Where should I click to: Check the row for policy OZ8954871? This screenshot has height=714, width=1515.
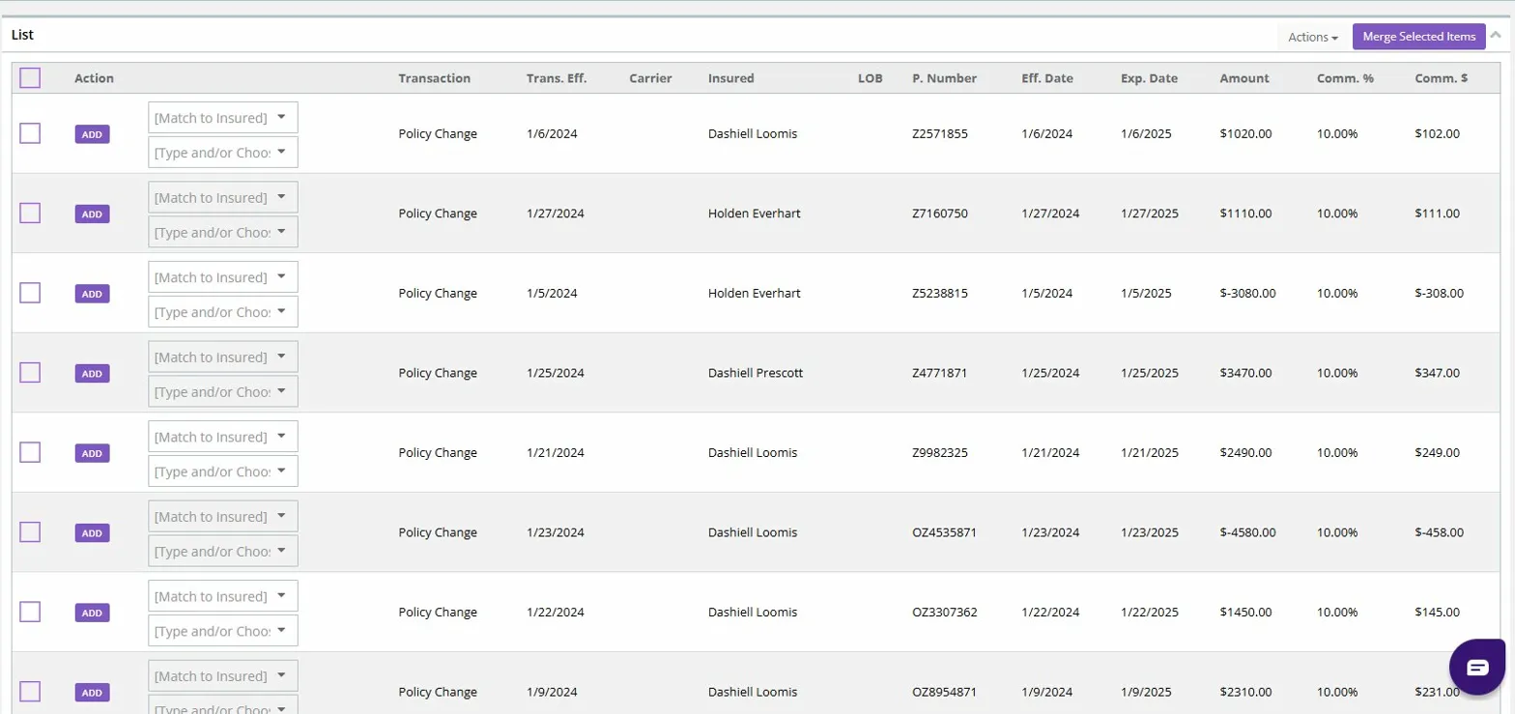(x=30, y=692)
